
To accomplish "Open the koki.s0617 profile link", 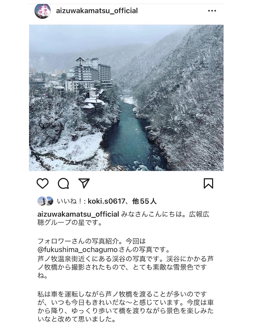I will coord(106,201).
